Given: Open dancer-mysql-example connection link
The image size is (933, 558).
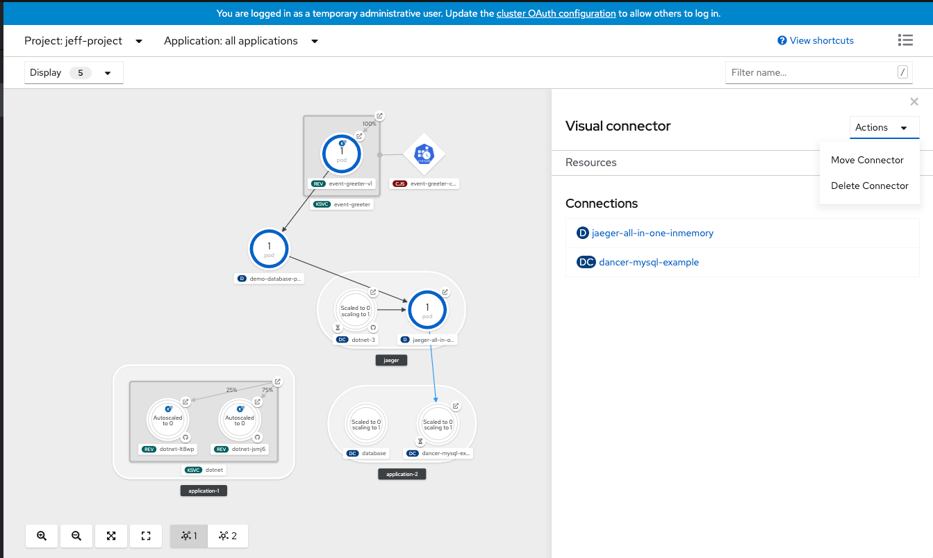Looking at the screenshot, I should pos(649,262).
